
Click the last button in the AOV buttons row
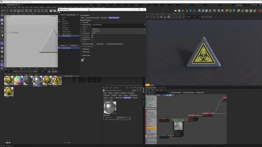coord(115,44)
